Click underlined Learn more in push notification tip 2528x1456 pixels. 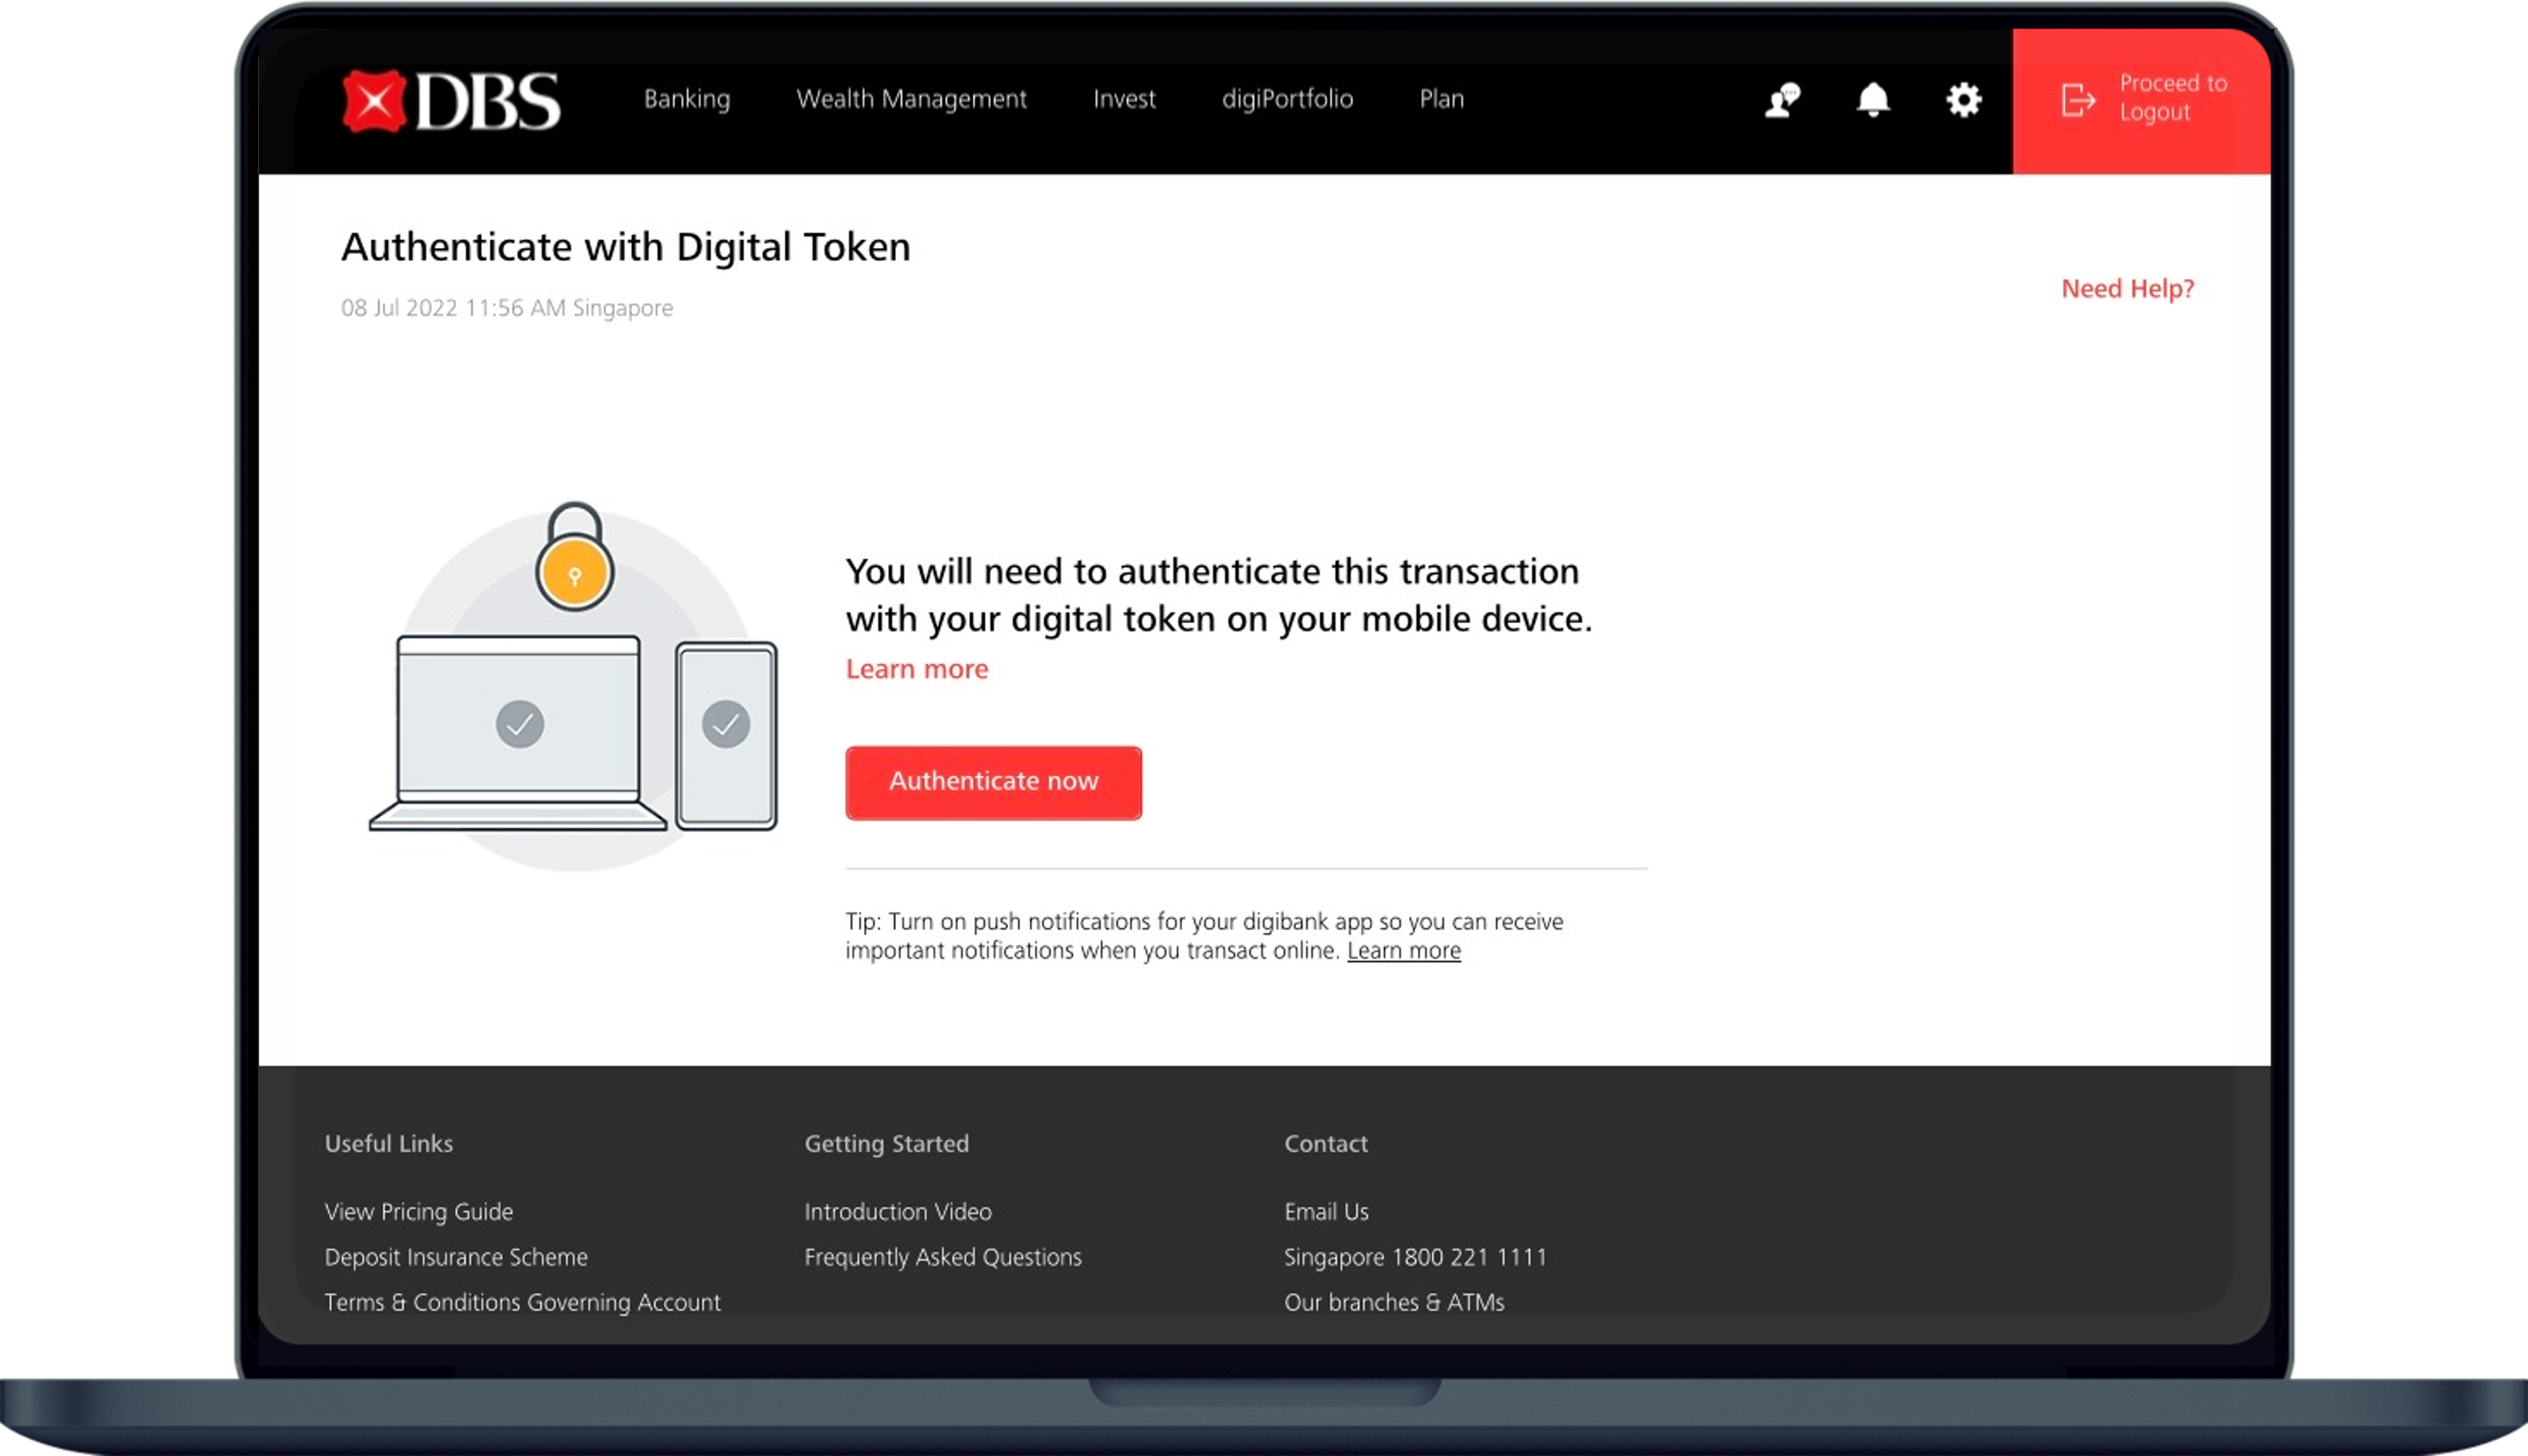click(1403, 950)
